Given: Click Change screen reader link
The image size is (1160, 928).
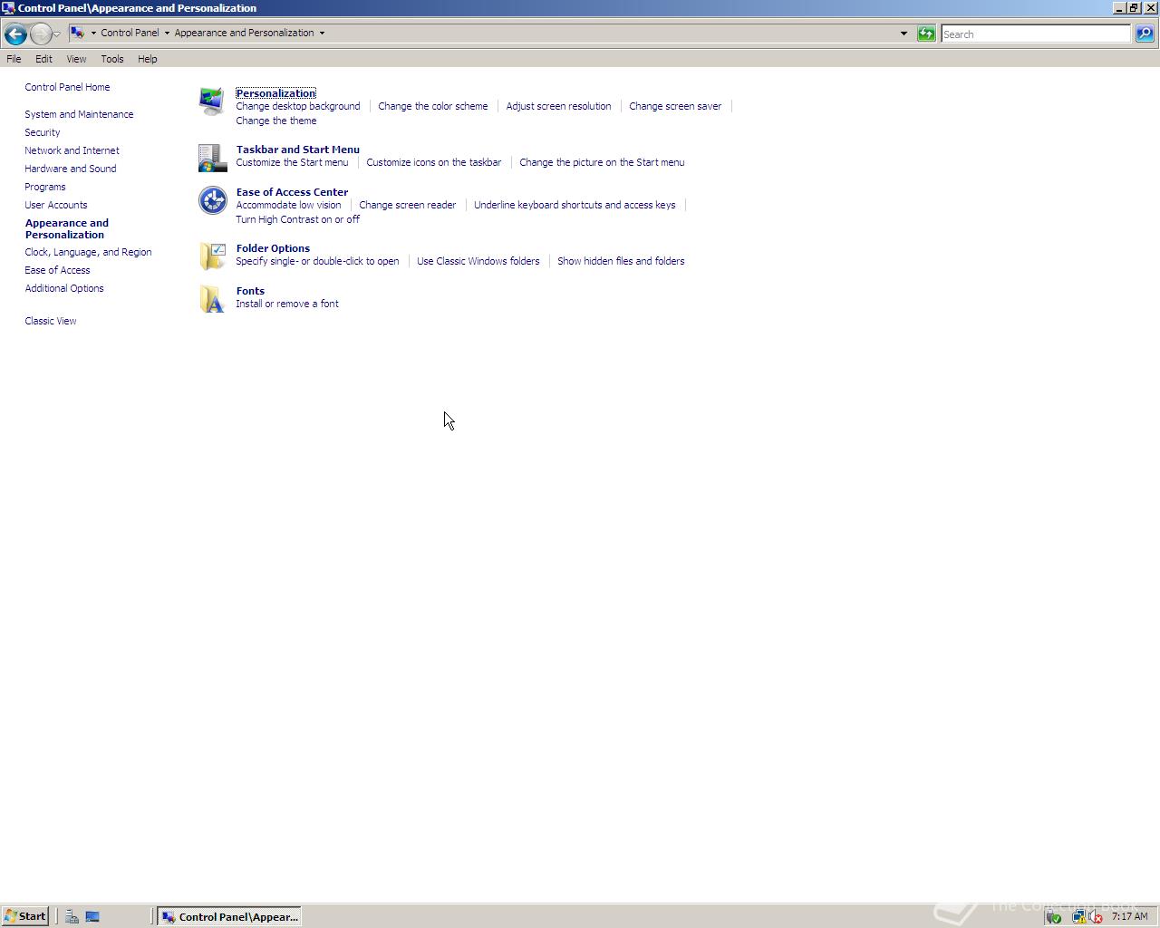Looking at the screenshot, I should tap(408, 205).
